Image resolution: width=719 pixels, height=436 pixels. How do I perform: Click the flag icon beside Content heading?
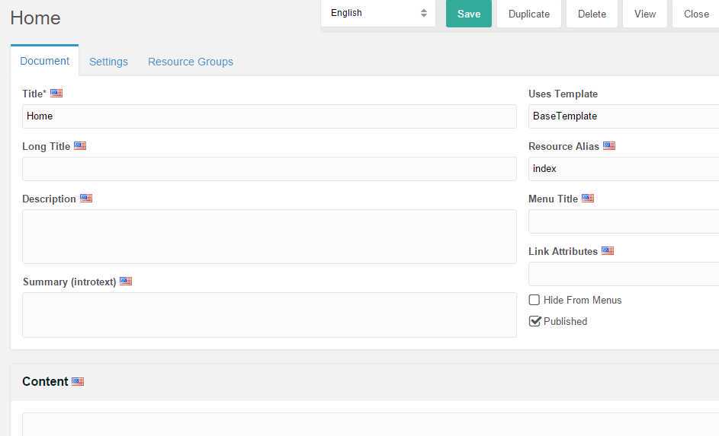pos(78,381)
